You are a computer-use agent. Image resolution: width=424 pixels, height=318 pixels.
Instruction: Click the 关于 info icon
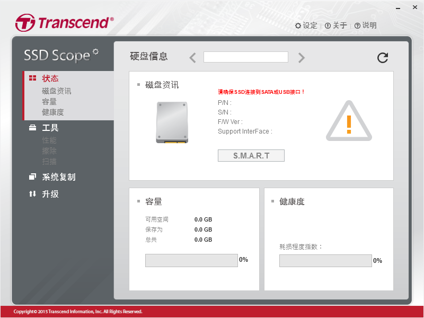tap(329, 25)
